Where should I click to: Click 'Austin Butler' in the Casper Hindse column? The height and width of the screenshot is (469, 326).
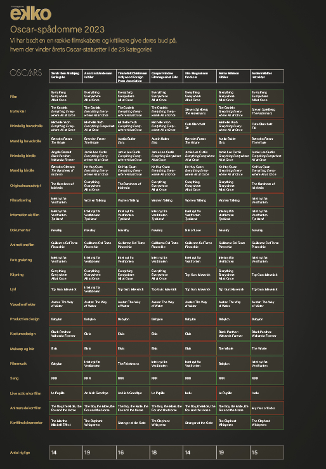[166, 141]
